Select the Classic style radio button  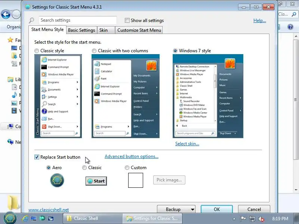(36, 51)
